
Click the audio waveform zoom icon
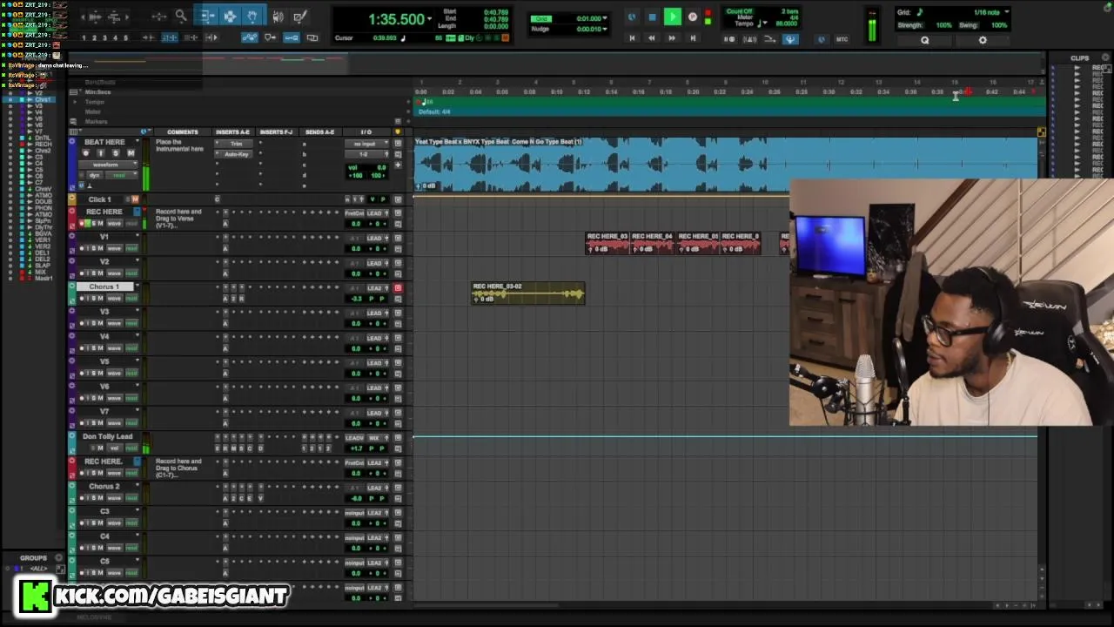click(96, 17)
